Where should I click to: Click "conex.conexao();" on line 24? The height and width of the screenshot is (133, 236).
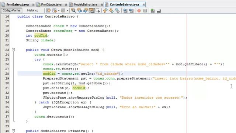tap(51, 55)
